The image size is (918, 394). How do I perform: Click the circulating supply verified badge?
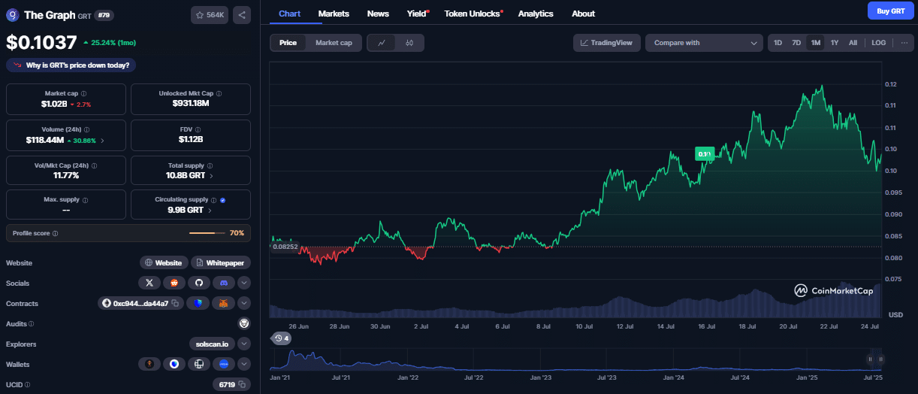(223, 200)
